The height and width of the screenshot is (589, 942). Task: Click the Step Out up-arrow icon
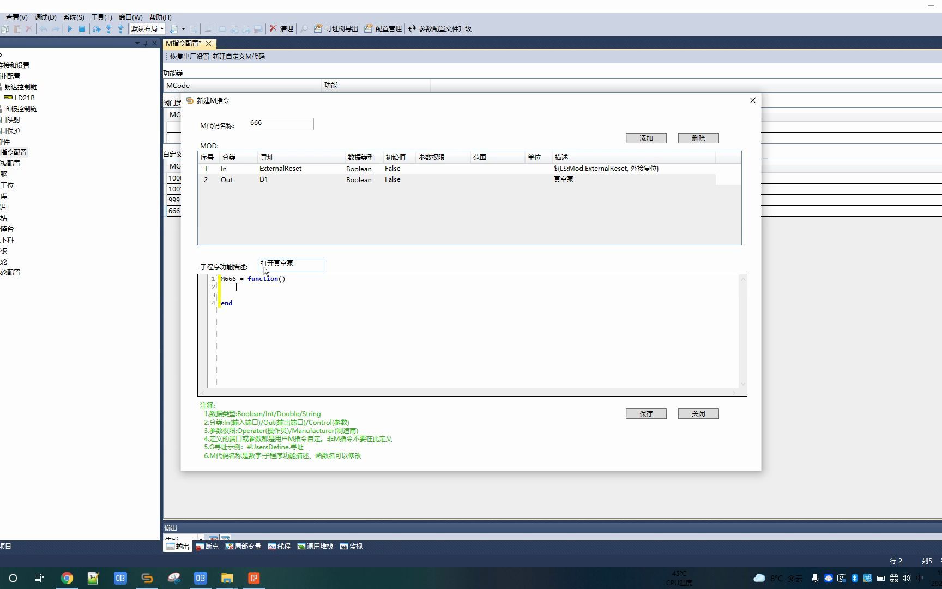tap(121, 28)
